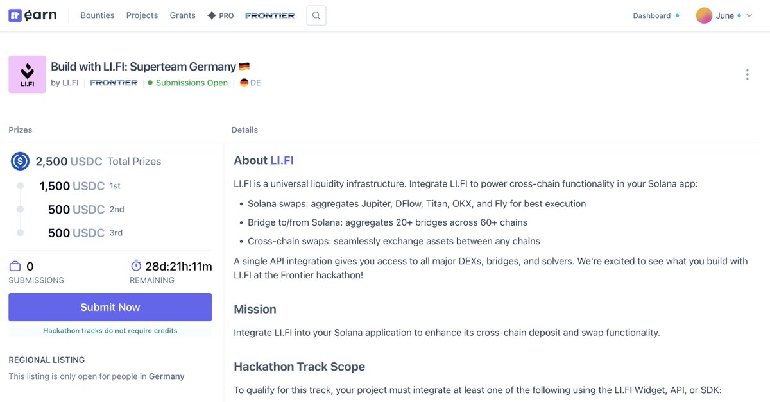Open the search magnifier icon
The width and height of the screenshot is (770, 402).
tap(316, 15)
